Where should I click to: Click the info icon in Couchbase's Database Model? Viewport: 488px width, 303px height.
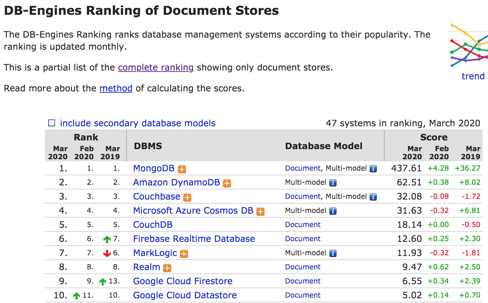373,197
